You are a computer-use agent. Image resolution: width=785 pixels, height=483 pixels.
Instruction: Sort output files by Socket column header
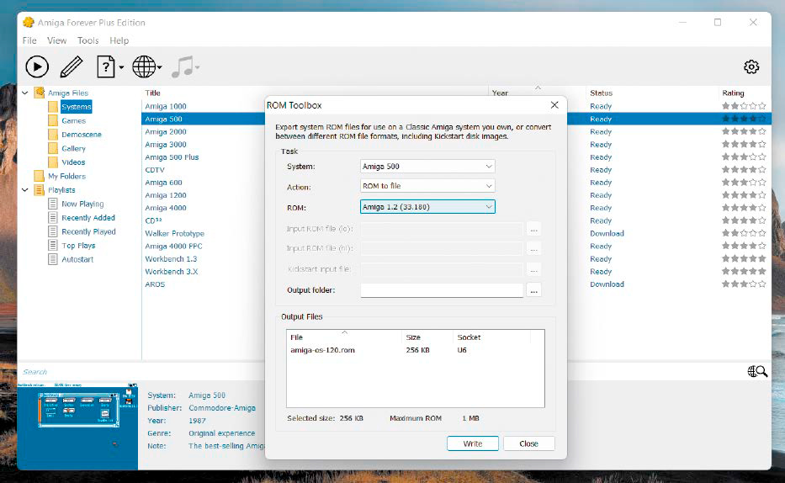pos(469,337)
